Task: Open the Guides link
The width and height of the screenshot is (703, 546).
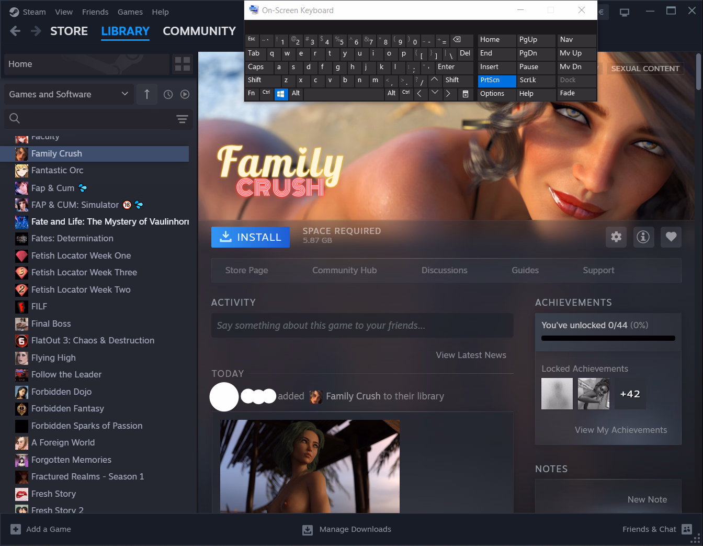Action: tap(525, 270)
